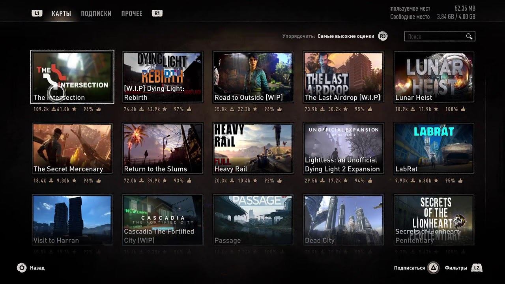Image resolution: width=505 pixels, height=284 pixels.
Task: Select the Dying Light: Rebirth map card
Action: [163, 77]
